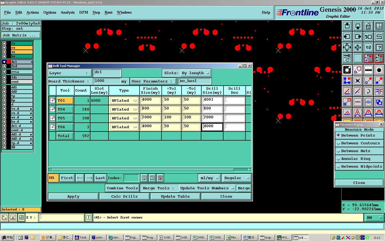Click the crosshair grid icon in bottom-left bar
The width and height of the screenshot is (385, 241).
coord(21,217)
